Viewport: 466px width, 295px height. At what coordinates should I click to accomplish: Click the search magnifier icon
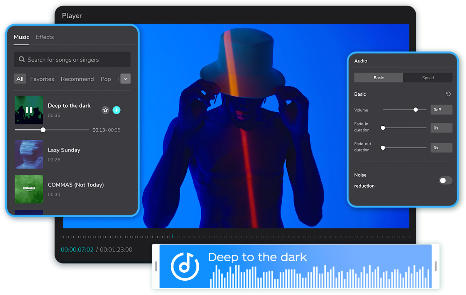[22, 60]
